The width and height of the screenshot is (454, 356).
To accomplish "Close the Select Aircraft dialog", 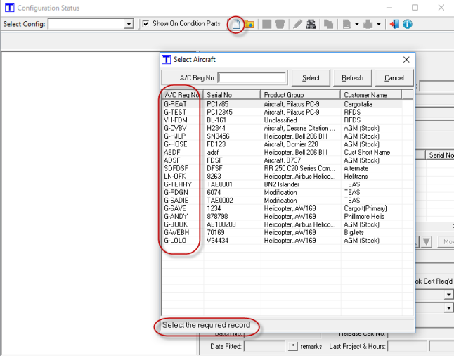I will click(x=406, y=60).
